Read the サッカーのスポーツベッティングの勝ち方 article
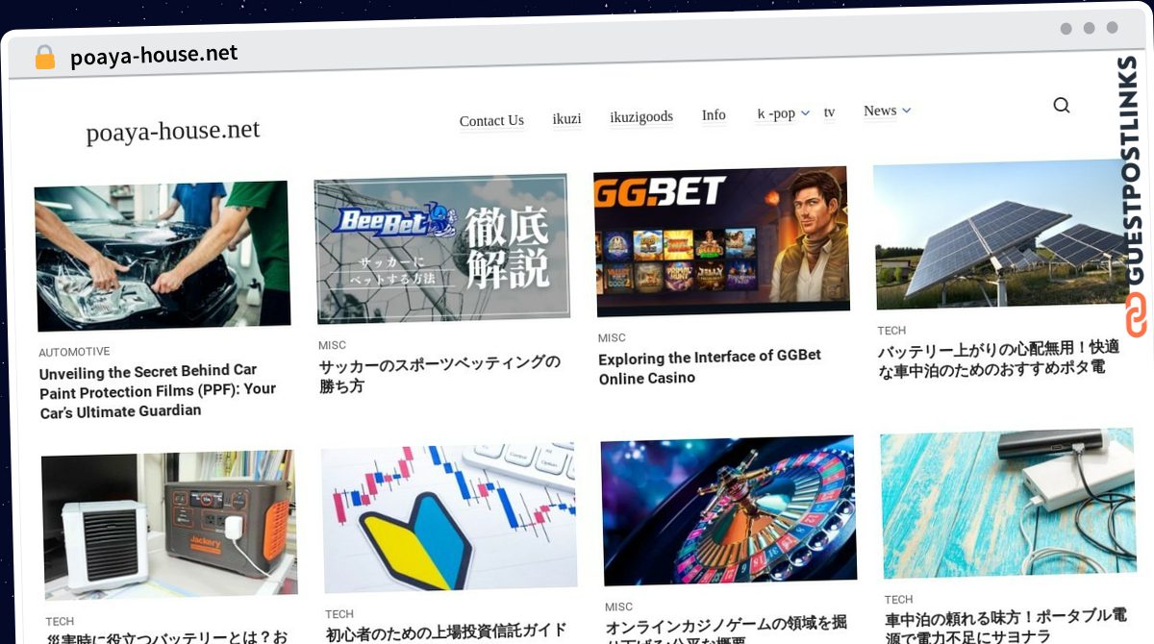Image resolution: width=1154 pixels, height=644 pixels. [439, 374]
